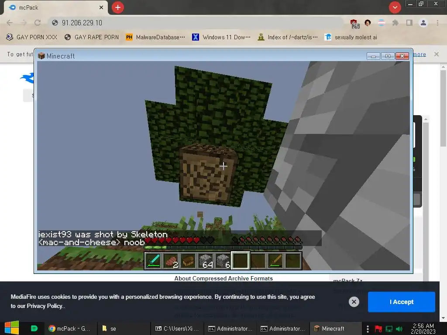Open the Extensions puzzle piece icon
The height and width of the screenshot is (335, 447).
click(395, 23)
